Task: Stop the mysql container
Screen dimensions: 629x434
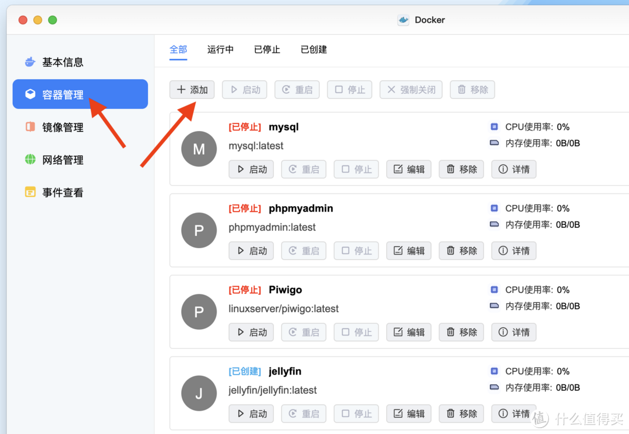Action: pos(356,170)
